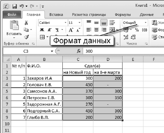Select column E header
Screen dimensions: 164x133
click(133, 59)
